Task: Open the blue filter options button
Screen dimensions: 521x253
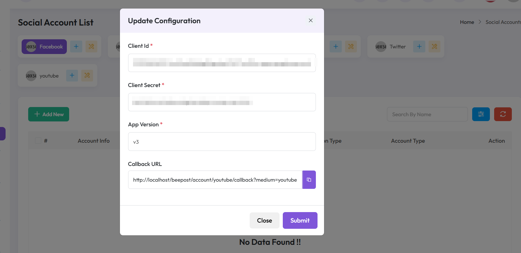Action: (481, 114)
